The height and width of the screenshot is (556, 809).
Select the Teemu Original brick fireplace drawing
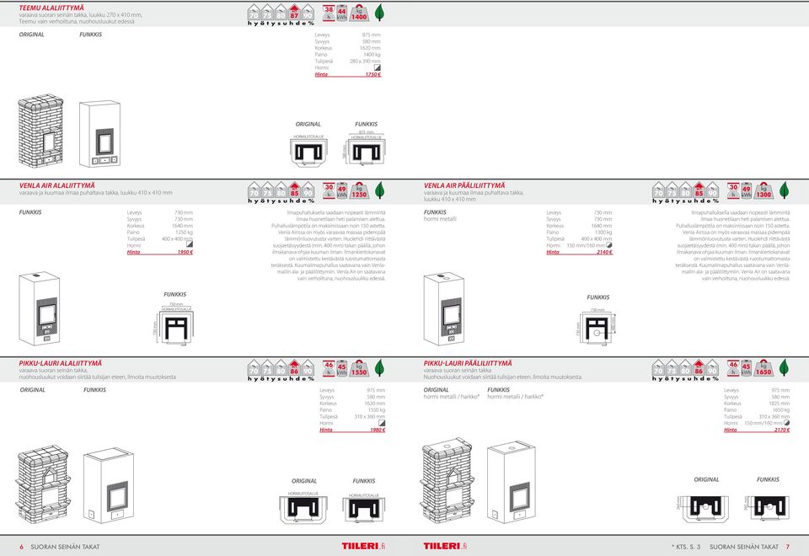40,131
